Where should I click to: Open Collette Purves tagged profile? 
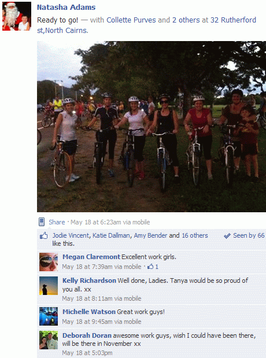[x=131, y=20]
